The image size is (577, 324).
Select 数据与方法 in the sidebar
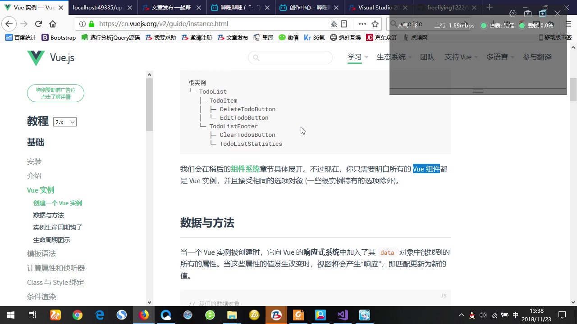pos(48,215)
